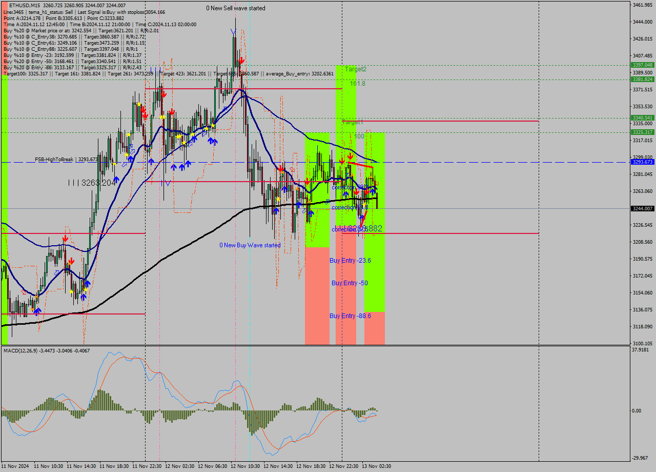Click the 'Buy Entry -50' label
This screenshot has width=656, height=472.
click(x=350, y=283)
